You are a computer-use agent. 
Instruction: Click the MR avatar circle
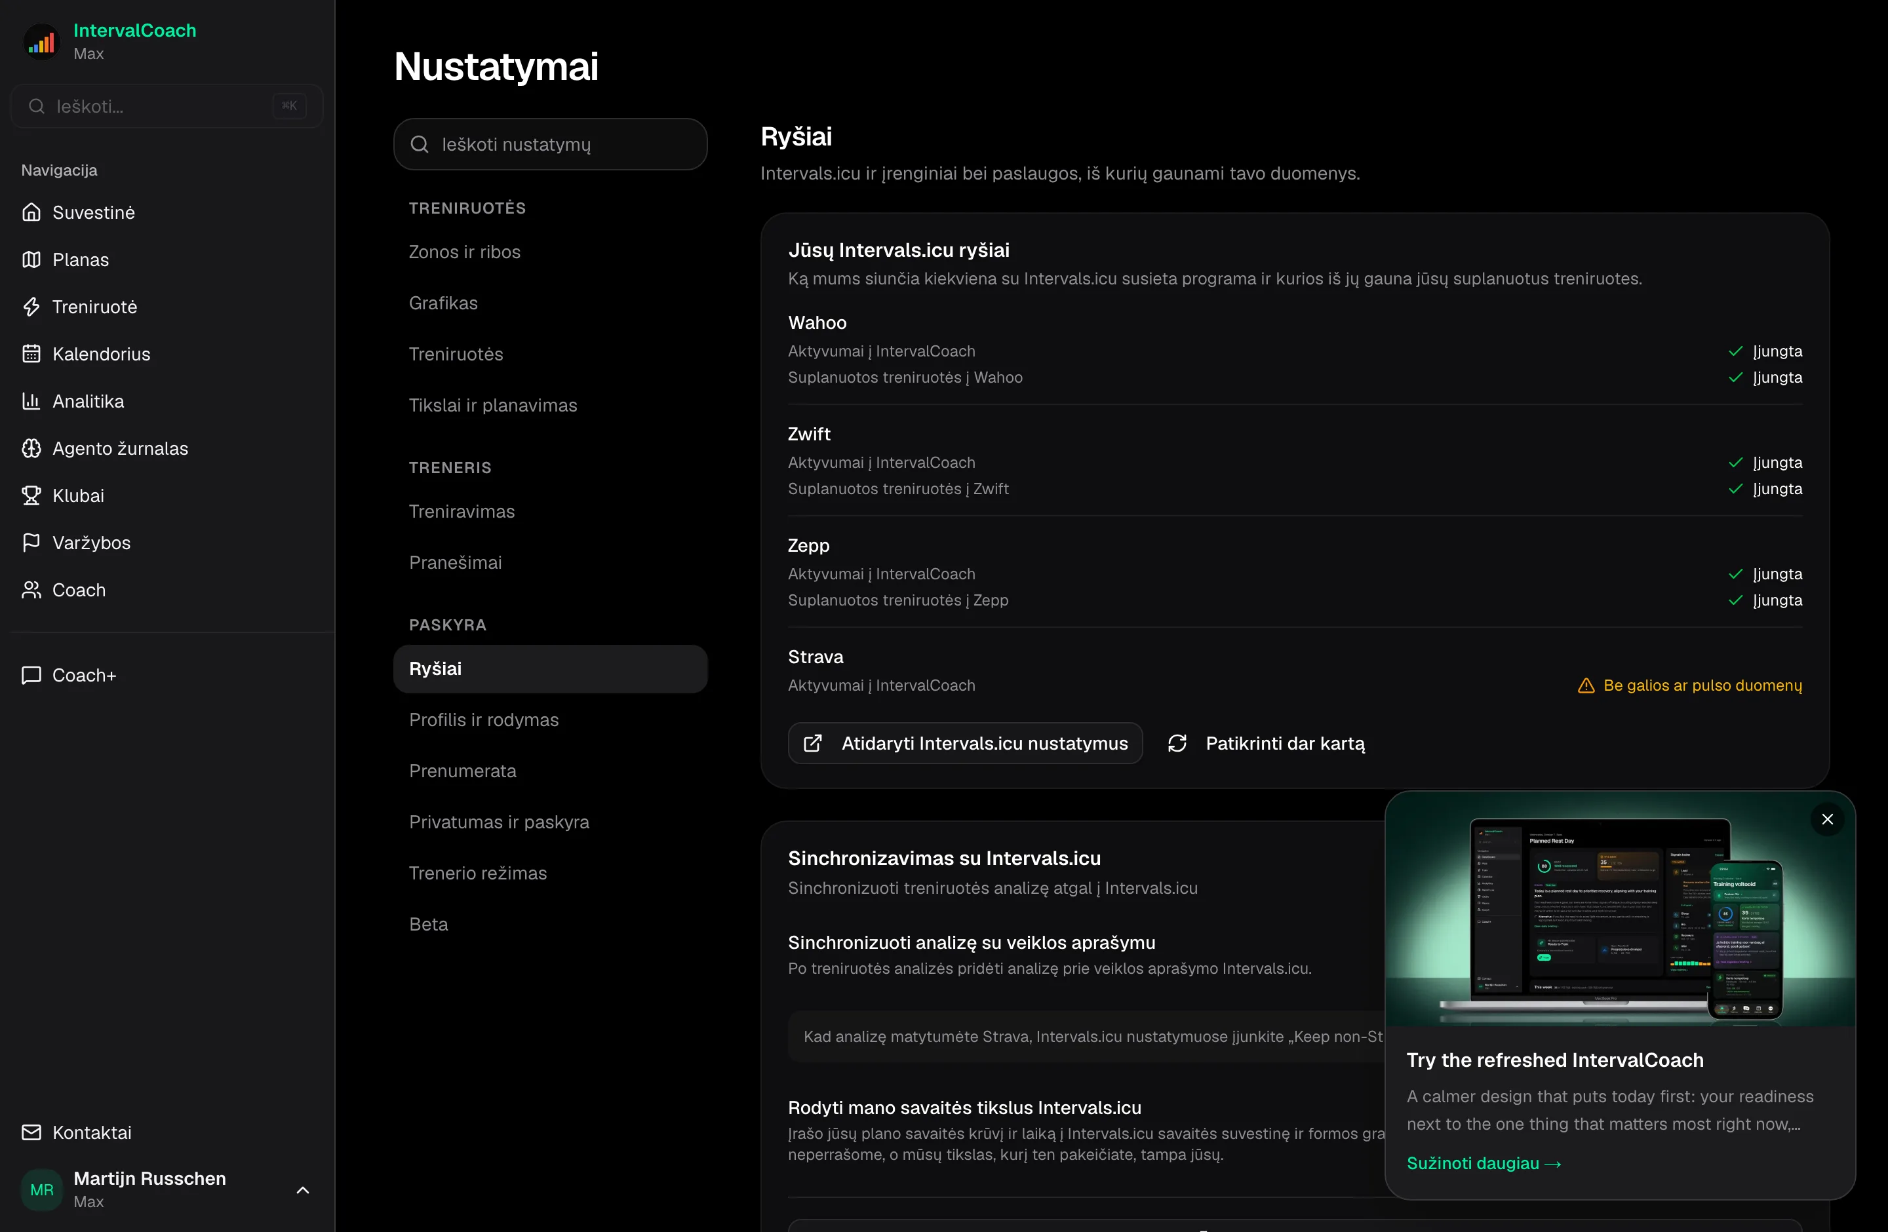[x=42, y=1189]
